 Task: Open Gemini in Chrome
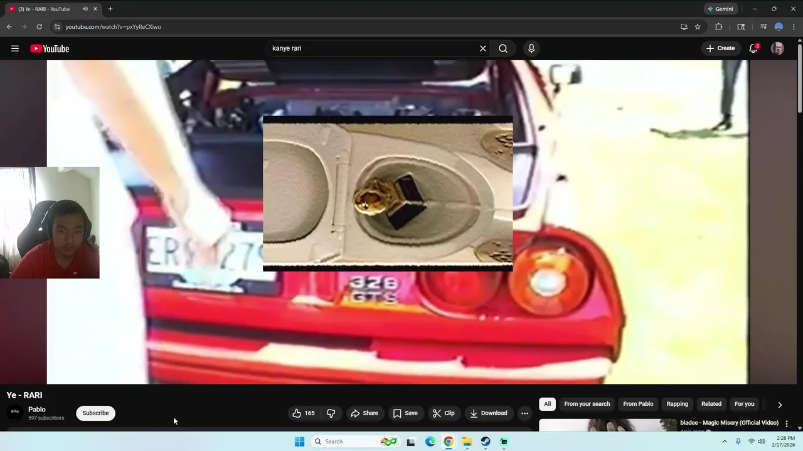tap(720, 9)
